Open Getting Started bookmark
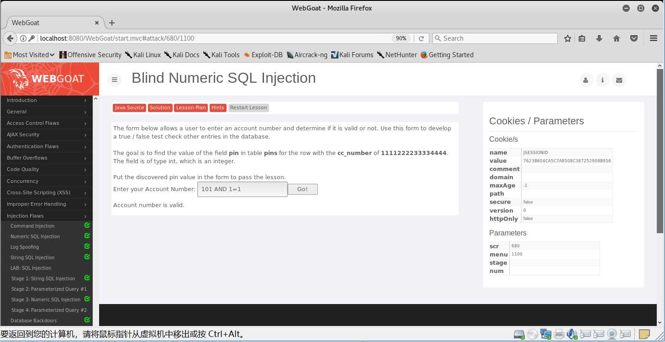Screen dimensions: 665x342 447,55
